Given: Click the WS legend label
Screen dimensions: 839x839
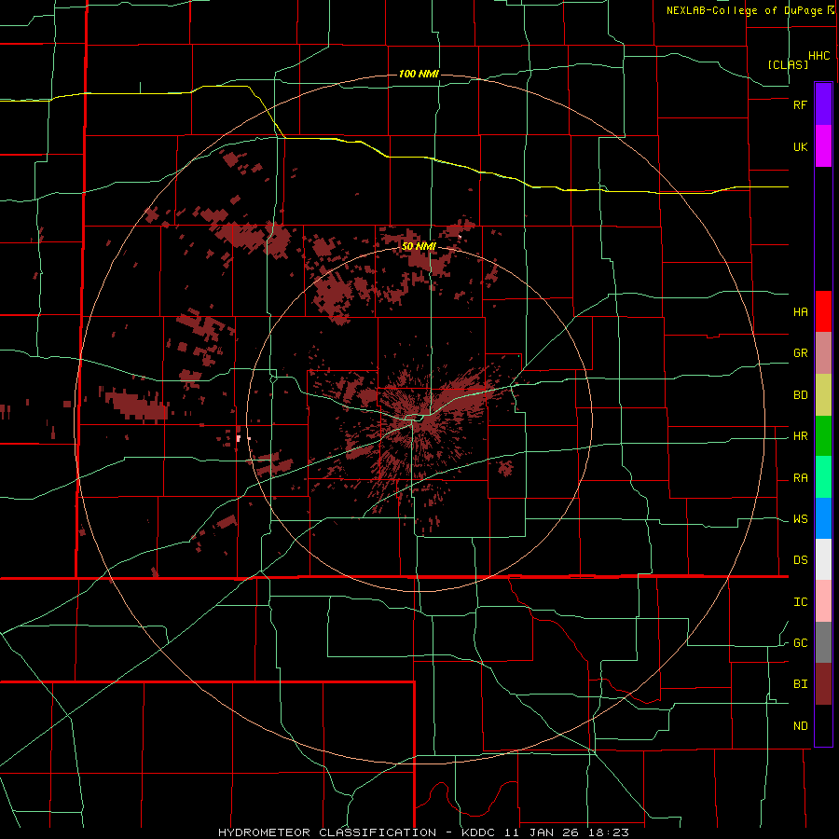Looking at the screenshot, I should point(800,518).
